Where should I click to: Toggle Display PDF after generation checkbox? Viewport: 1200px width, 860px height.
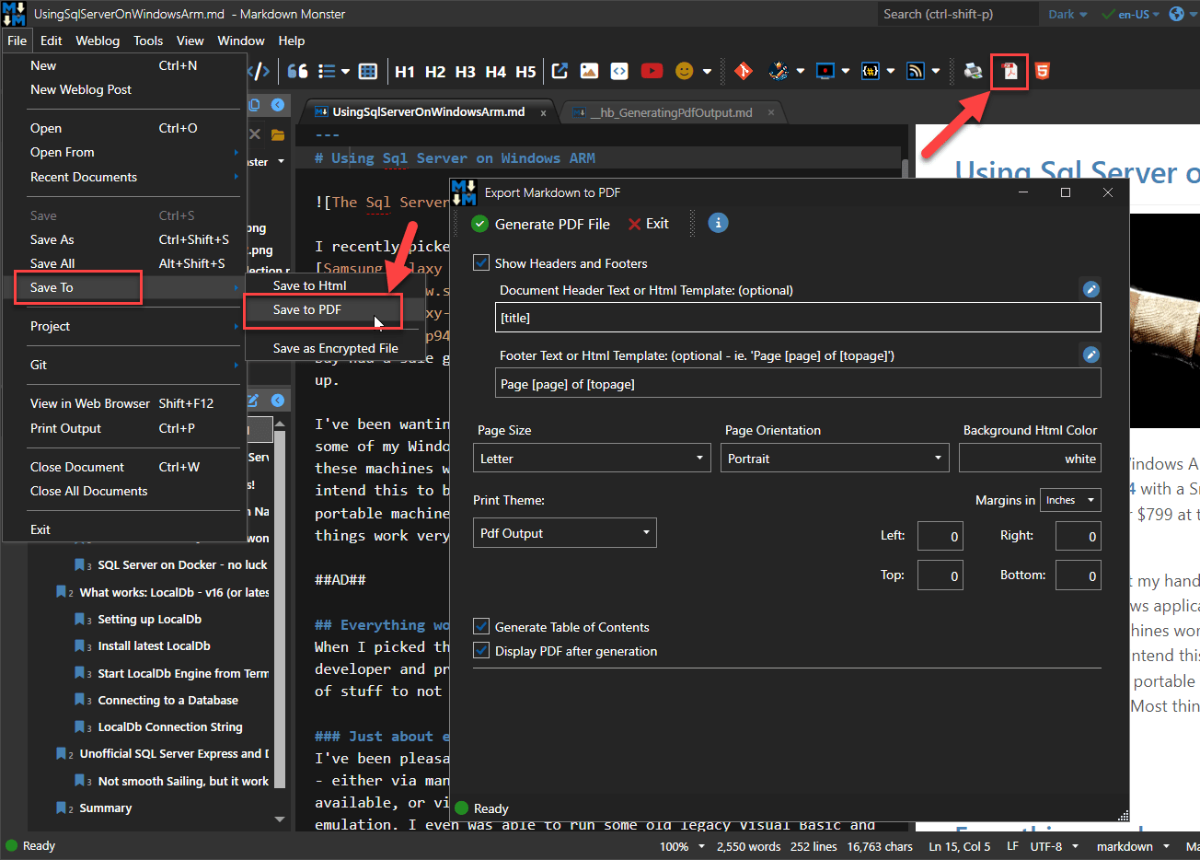click(x=481, y=650)
